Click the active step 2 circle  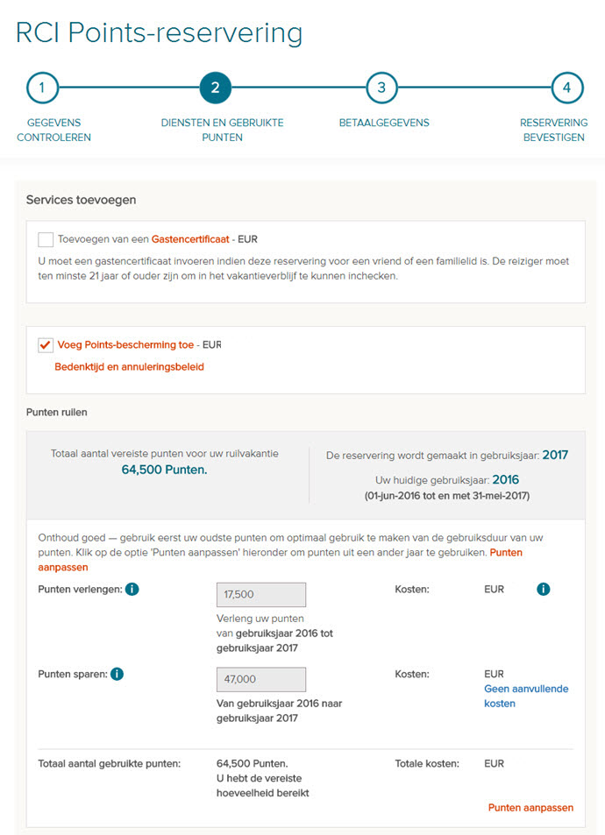click(215, 88)
